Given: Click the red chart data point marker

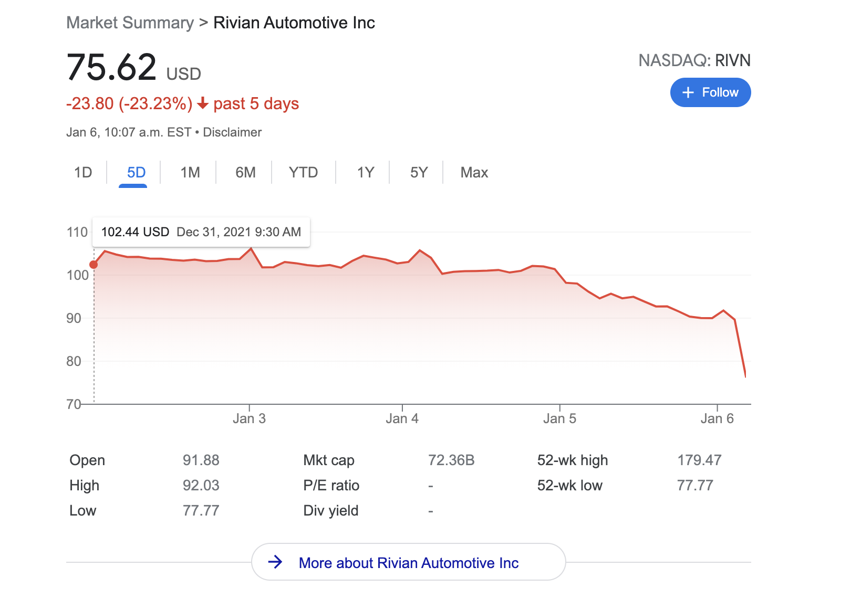Looking at the screenshot, I should (x=94, y=265).
